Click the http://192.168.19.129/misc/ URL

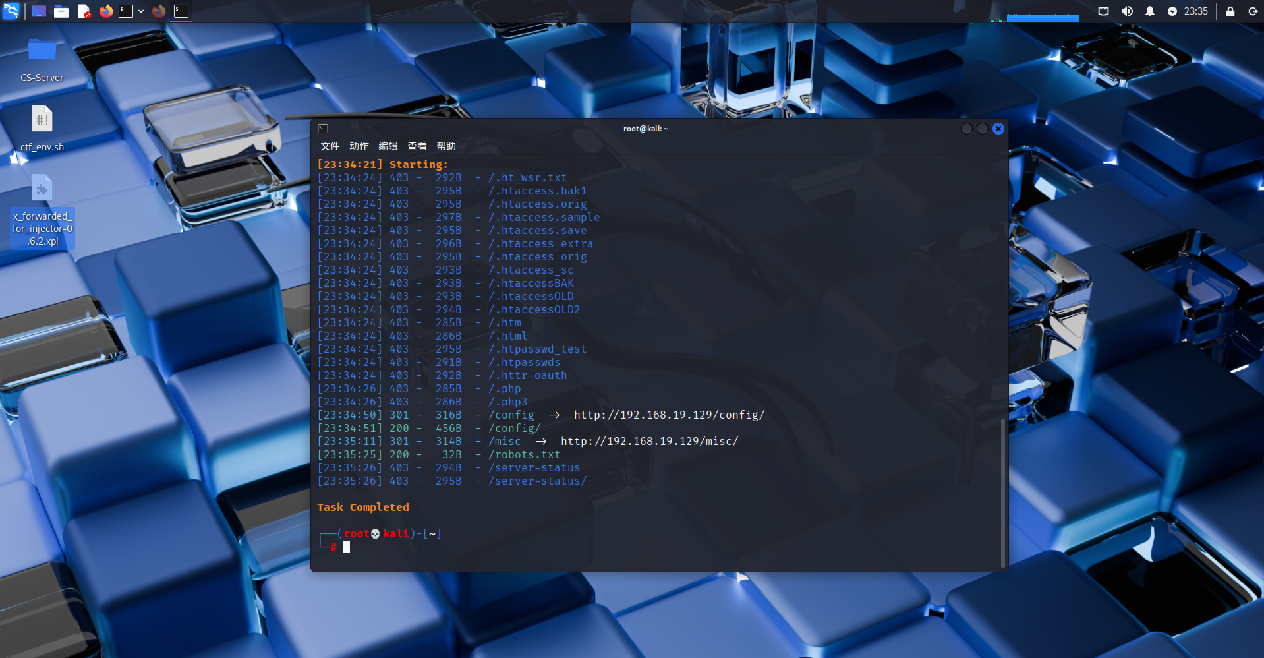coord(649,441)
